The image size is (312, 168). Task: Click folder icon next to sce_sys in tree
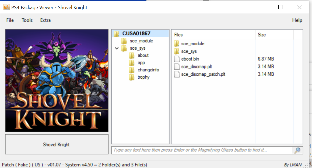pyautogui.click(x=124, y=48)
